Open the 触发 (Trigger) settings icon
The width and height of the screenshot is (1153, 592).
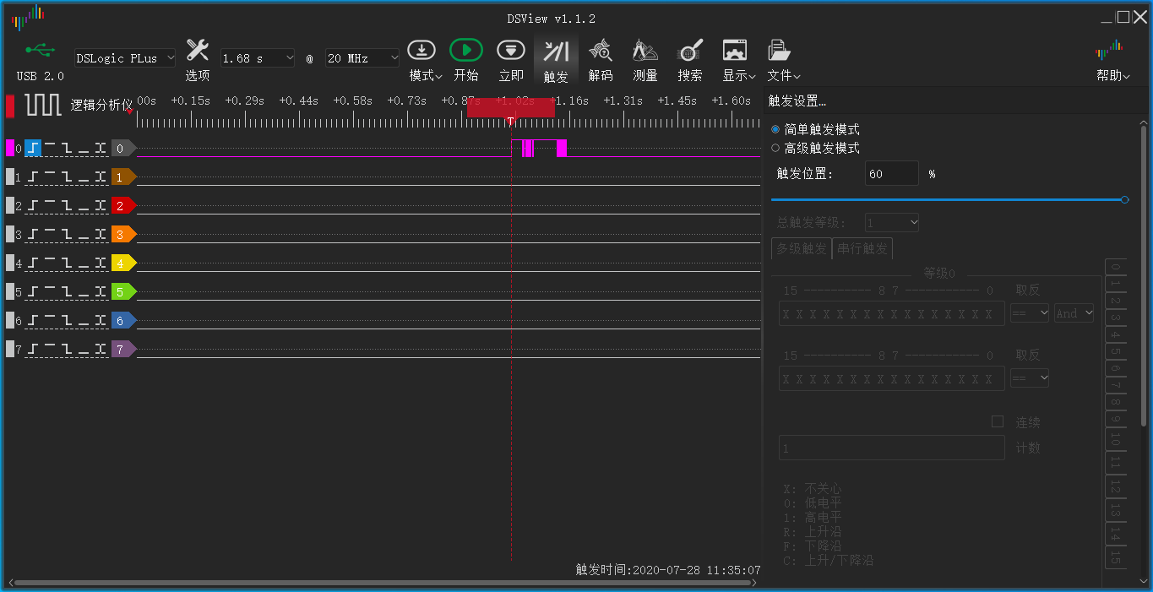click(x=556, y=50)
